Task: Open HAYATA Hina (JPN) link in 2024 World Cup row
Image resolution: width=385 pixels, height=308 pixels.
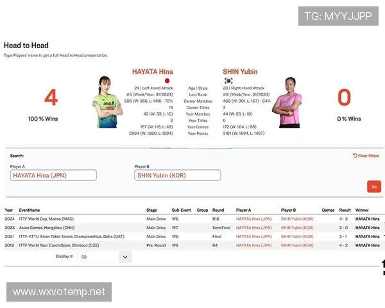Action: (x=254, y=219)
